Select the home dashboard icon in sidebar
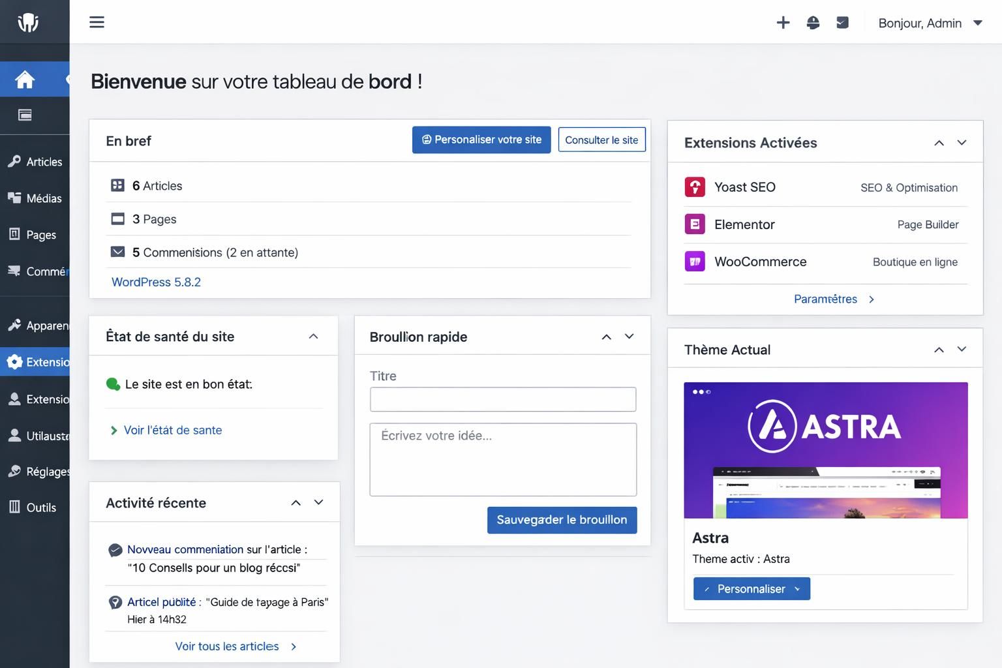This screenshot has height=668, width=1002. coord(25,80)
